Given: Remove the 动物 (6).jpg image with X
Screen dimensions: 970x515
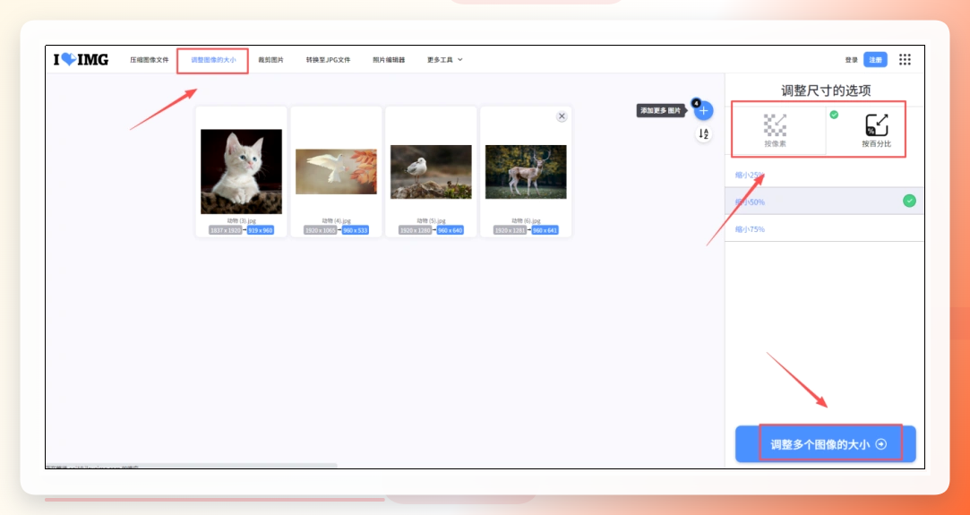Looking at the screenshot, I should tap(562, 116).
